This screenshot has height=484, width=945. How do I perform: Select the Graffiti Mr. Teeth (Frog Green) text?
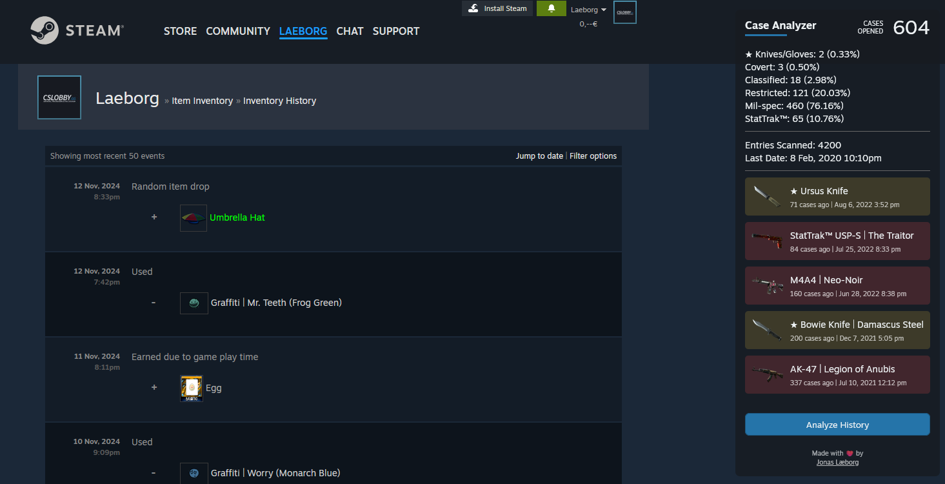coord(276,303)
